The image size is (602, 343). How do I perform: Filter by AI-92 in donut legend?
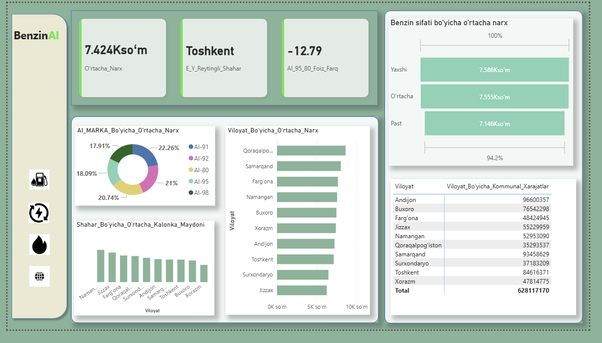(x=201, y=159)
